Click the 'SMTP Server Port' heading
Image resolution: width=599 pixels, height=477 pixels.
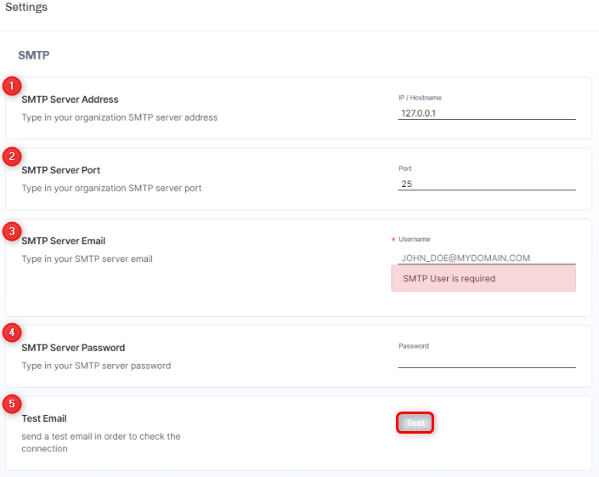[x=60, y=170]
